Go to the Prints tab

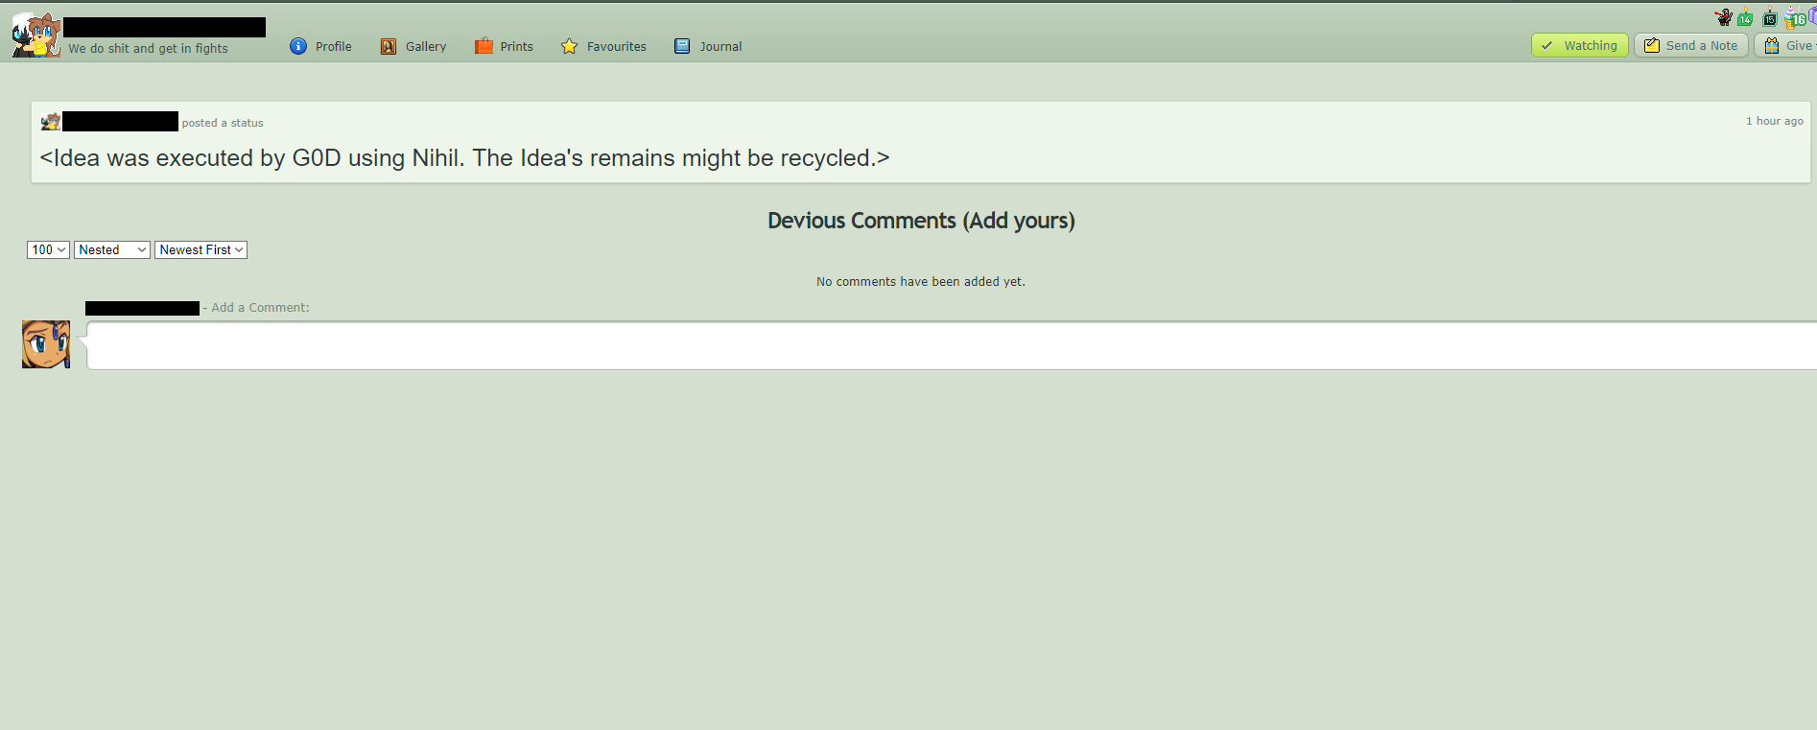click(504, 46)
